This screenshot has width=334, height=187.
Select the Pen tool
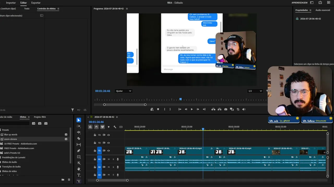pos(79,151)
